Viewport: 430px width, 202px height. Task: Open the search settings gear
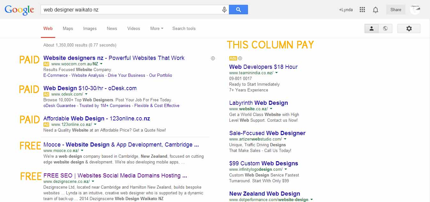tap(409, 28)
